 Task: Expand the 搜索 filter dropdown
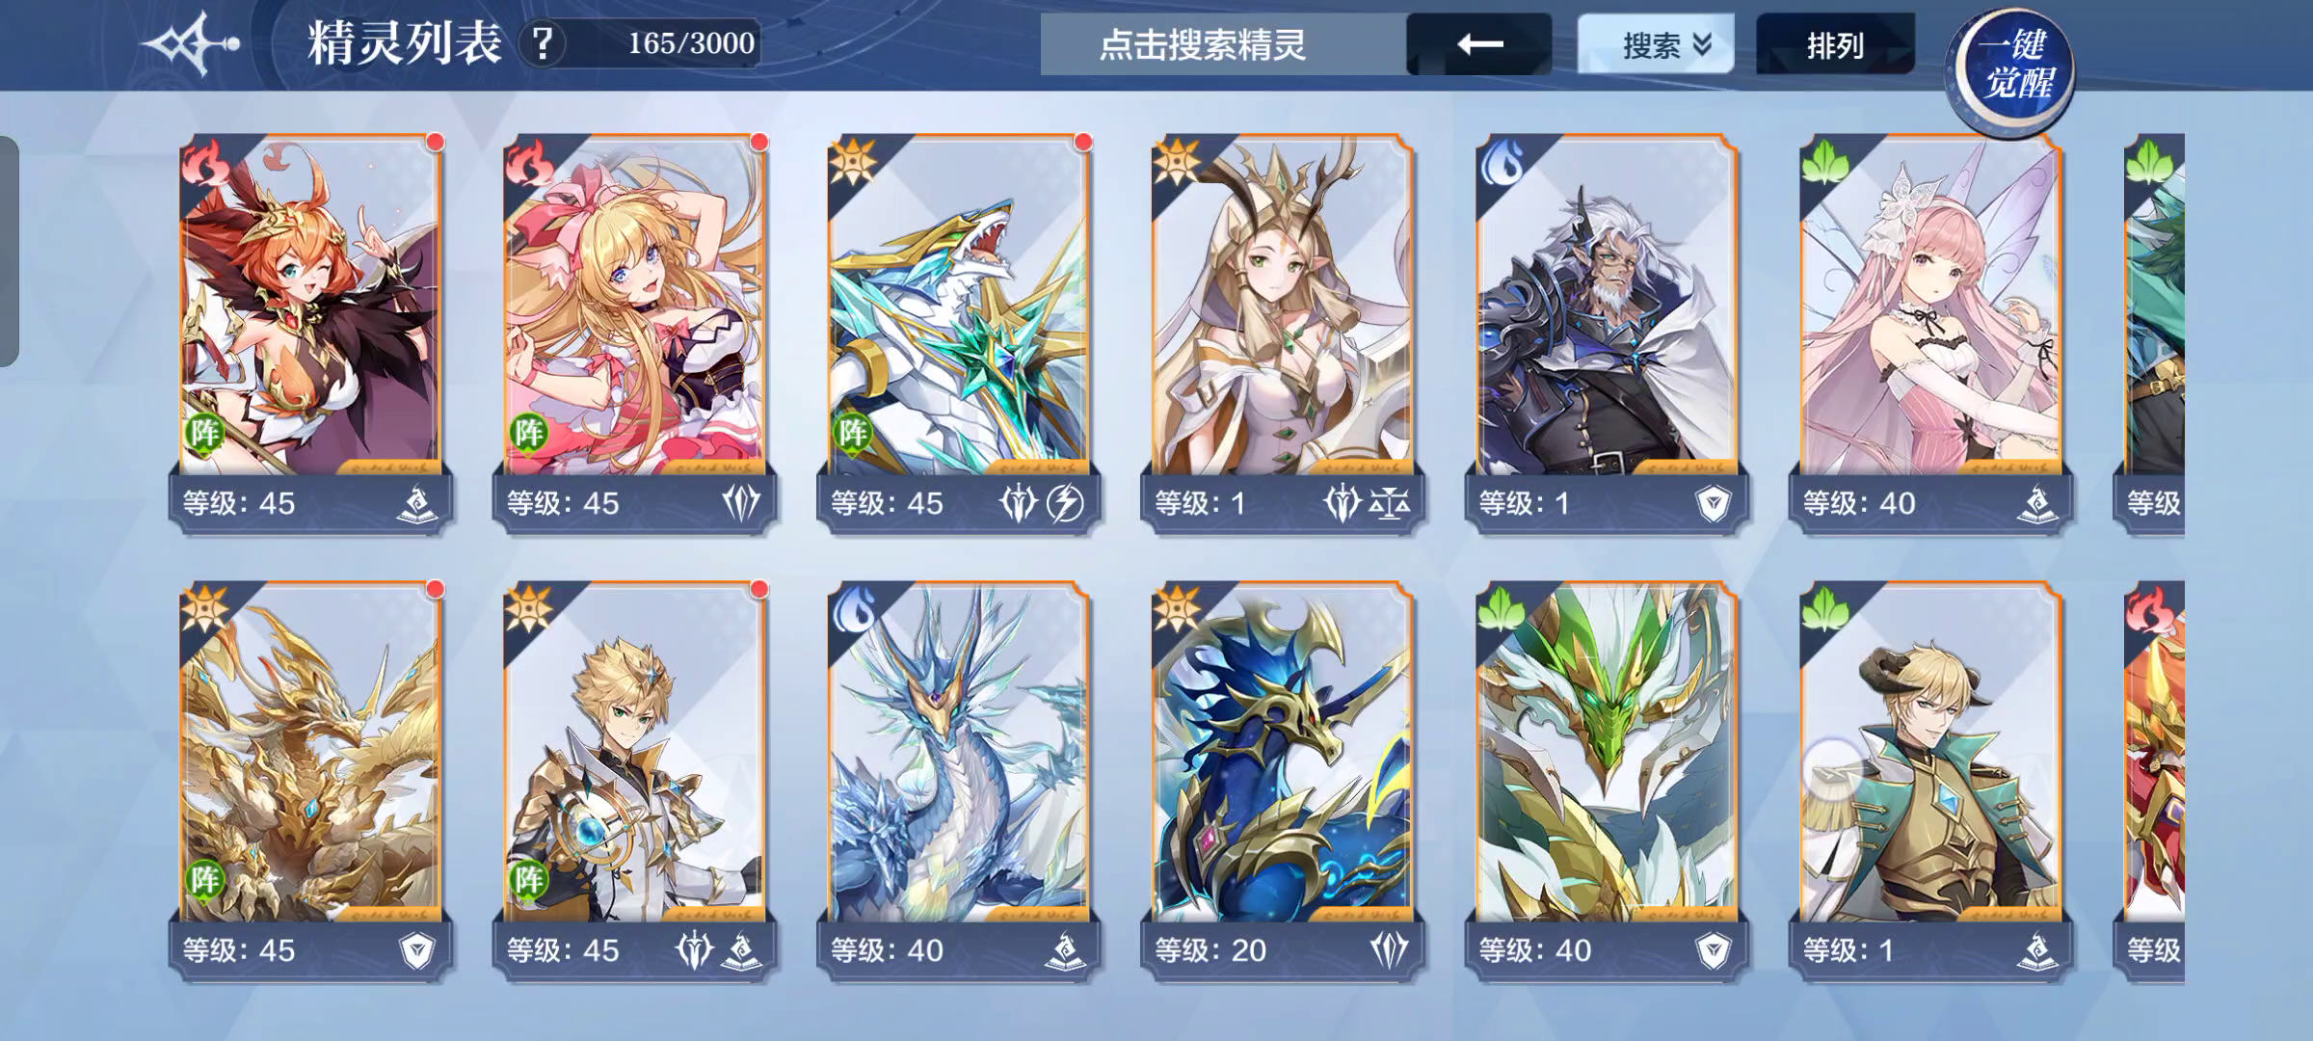pyautogui.click(x=1655, y=44)
